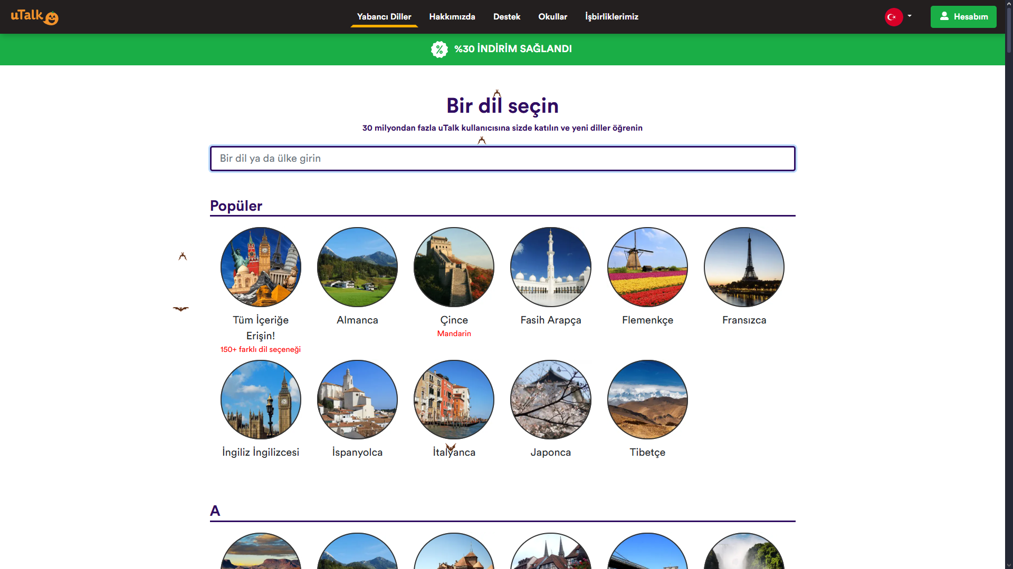Choose Almanca alpine landscape circle
The width and height of the screenshot is (1013, 569).
point(357,267)
